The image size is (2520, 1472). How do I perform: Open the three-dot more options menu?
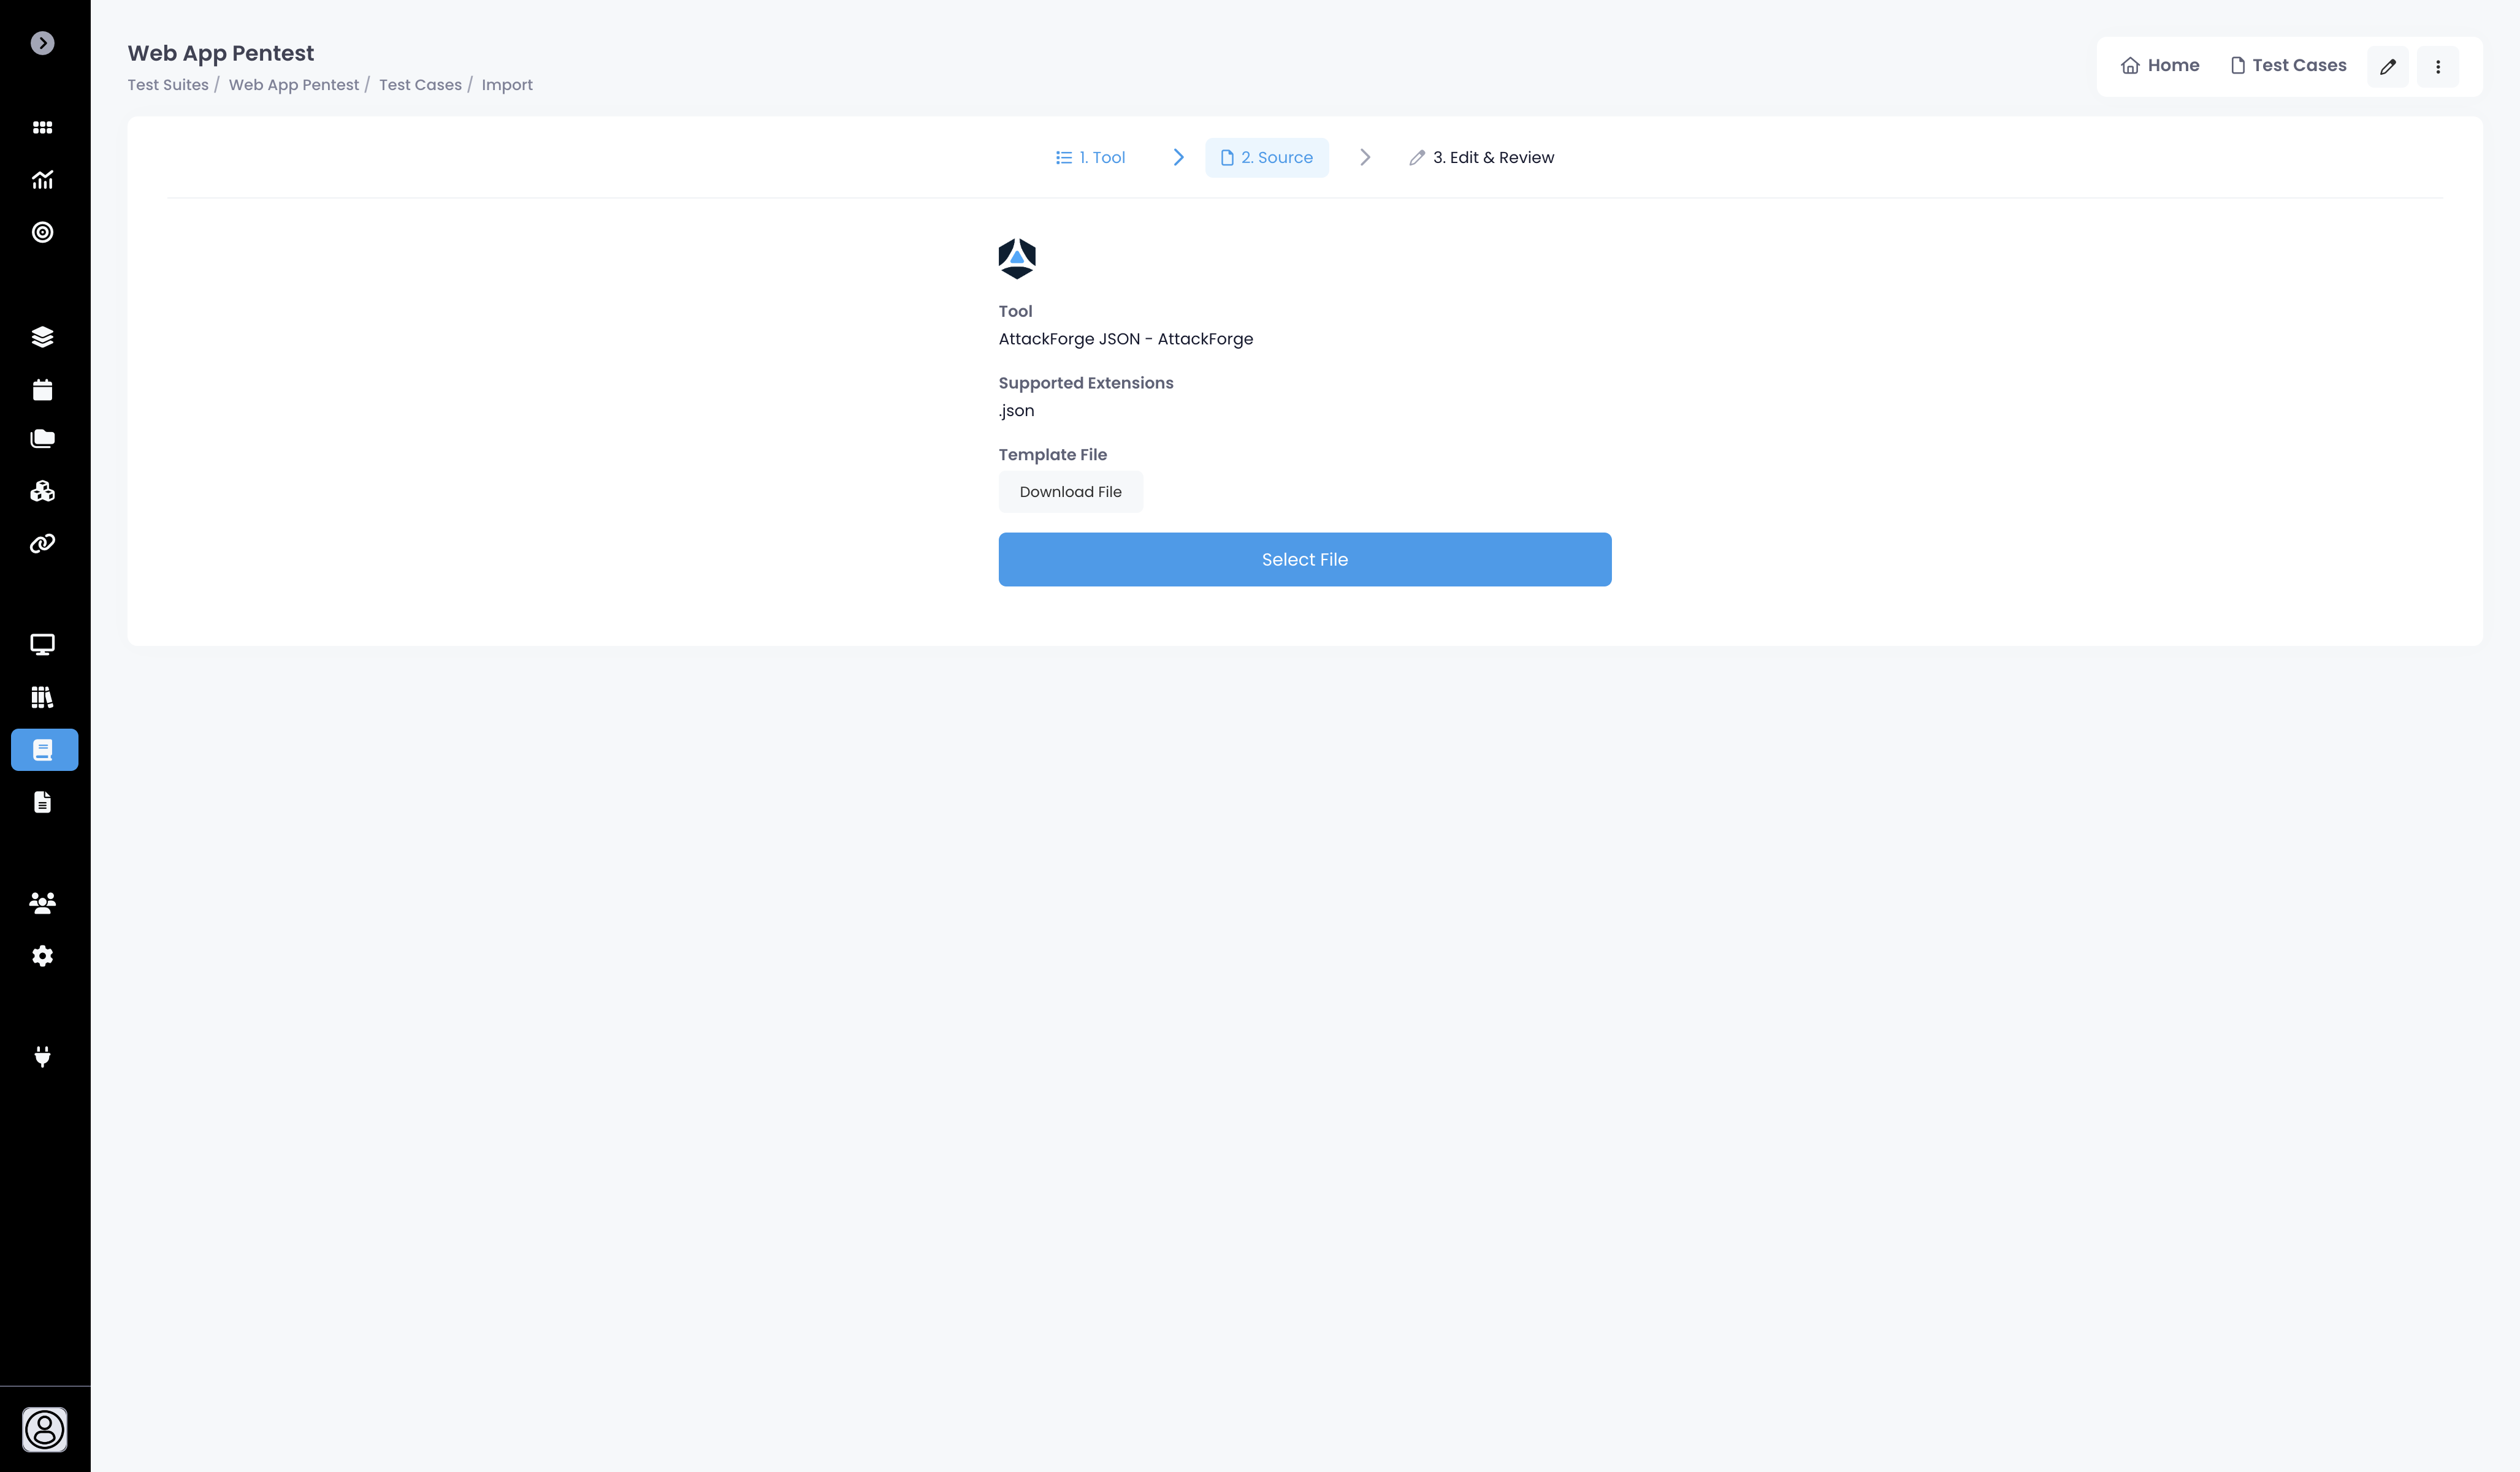coord(2438,67)
